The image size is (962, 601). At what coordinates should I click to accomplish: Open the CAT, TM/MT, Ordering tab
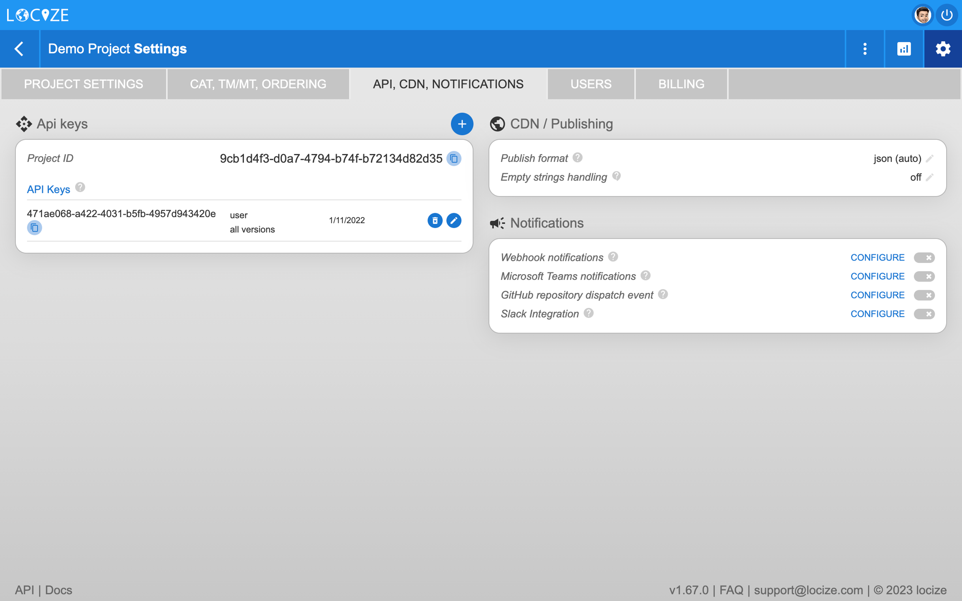click(x=258, y=84)
